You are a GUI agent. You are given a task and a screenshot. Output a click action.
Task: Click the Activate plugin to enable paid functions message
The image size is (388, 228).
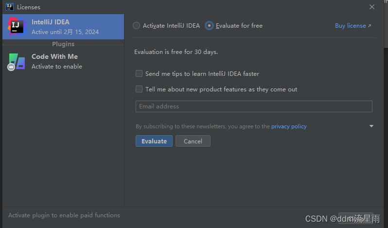click(x=64, y=215)
